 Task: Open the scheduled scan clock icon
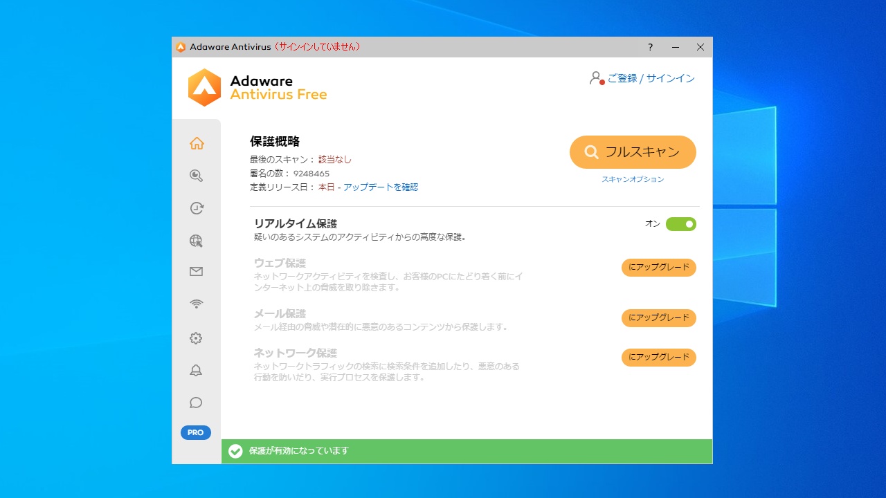click(197, 208)
